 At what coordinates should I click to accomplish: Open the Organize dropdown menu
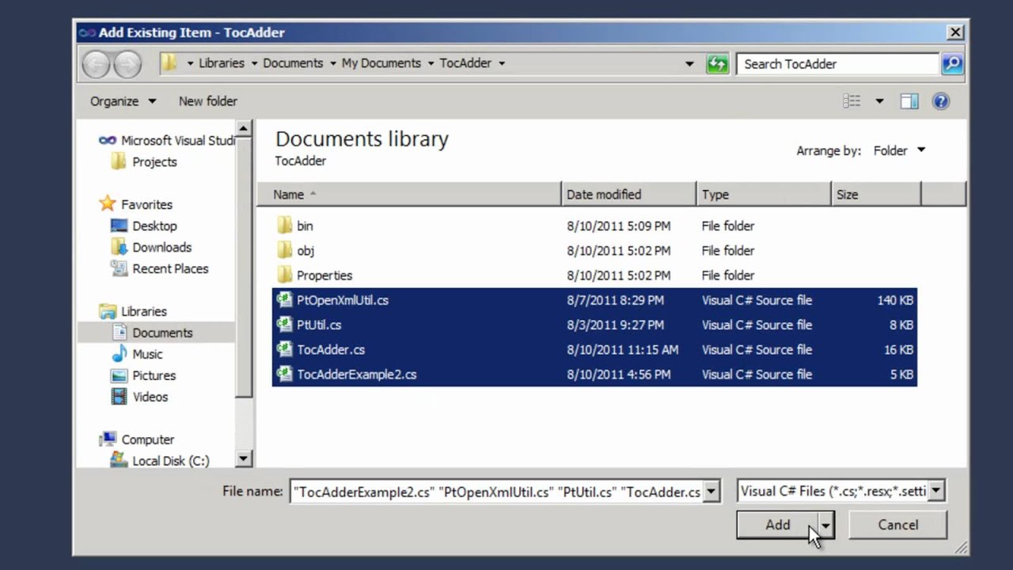tap(123, 101)
